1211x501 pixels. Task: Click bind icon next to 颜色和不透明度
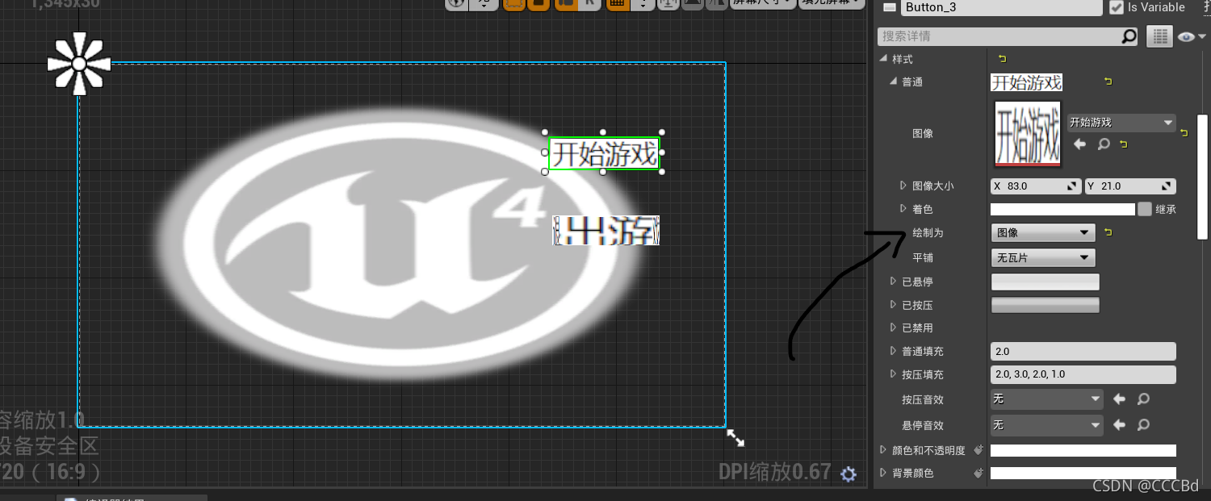(x=978, y=450)
